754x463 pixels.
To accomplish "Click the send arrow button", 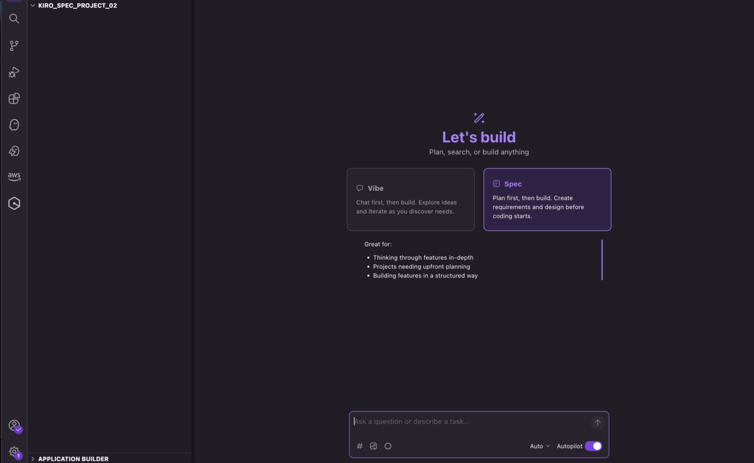I will (x=598, y=423).
